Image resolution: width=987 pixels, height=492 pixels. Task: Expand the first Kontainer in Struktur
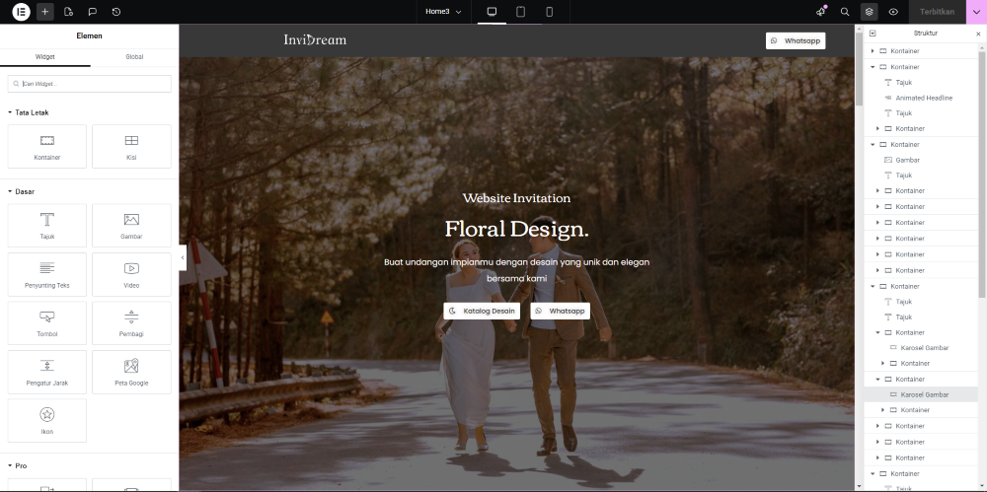(873, 51)
